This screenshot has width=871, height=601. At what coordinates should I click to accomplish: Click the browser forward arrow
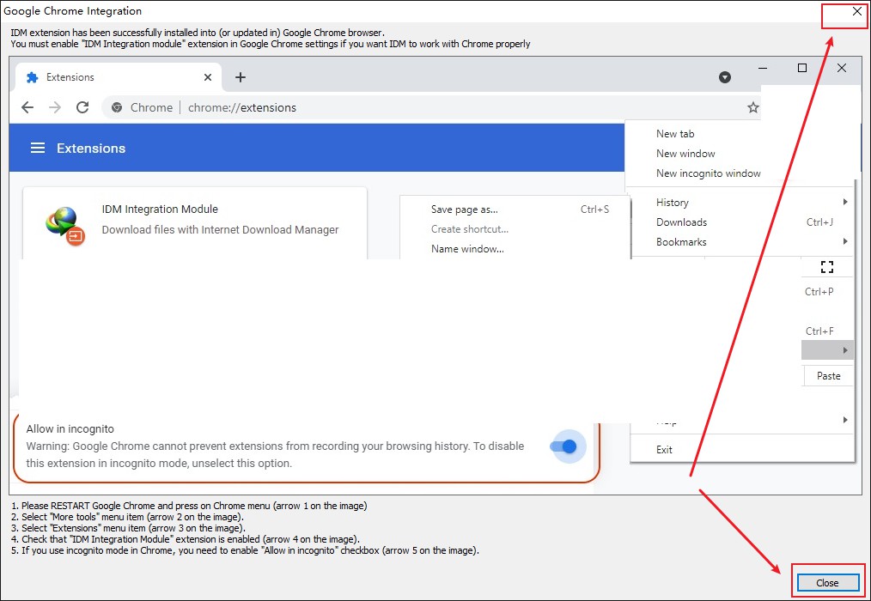point(55,107)
